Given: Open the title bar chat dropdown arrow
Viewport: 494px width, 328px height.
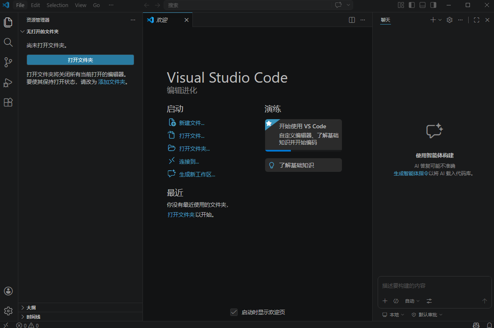Looking at the screenshot, I should point(348,5).
